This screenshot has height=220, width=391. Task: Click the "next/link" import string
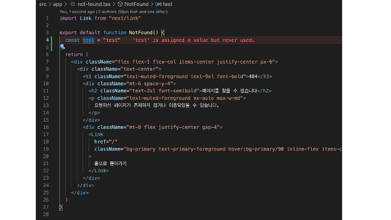125,18
